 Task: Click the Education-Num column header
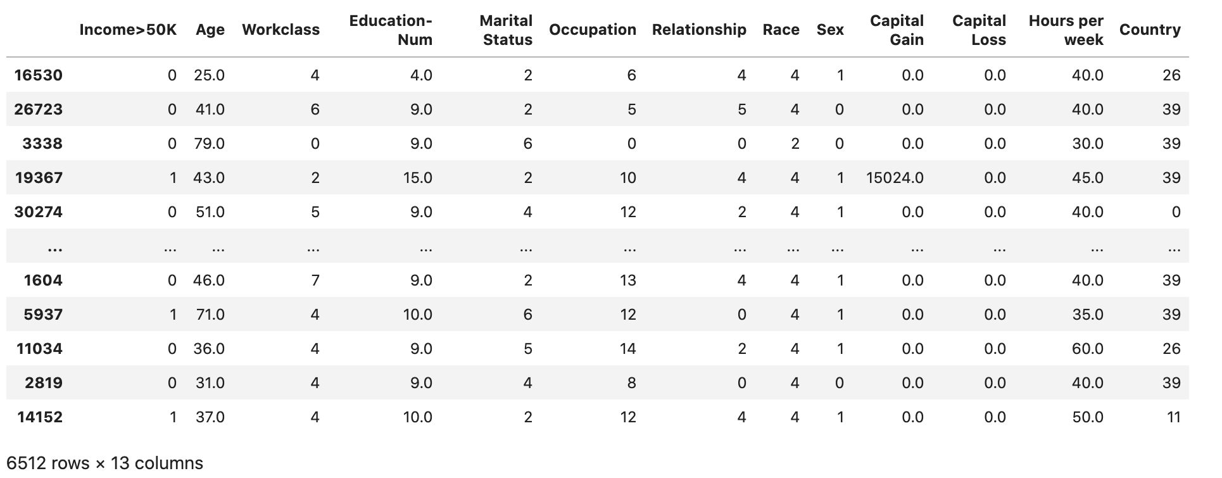(x=391, y=30)
